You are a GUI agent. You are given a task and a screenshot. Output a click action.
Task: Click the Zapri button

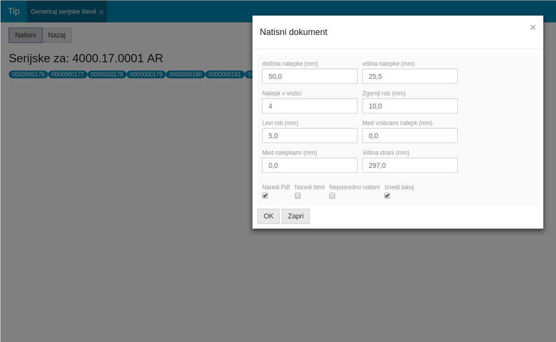(295, 216)
